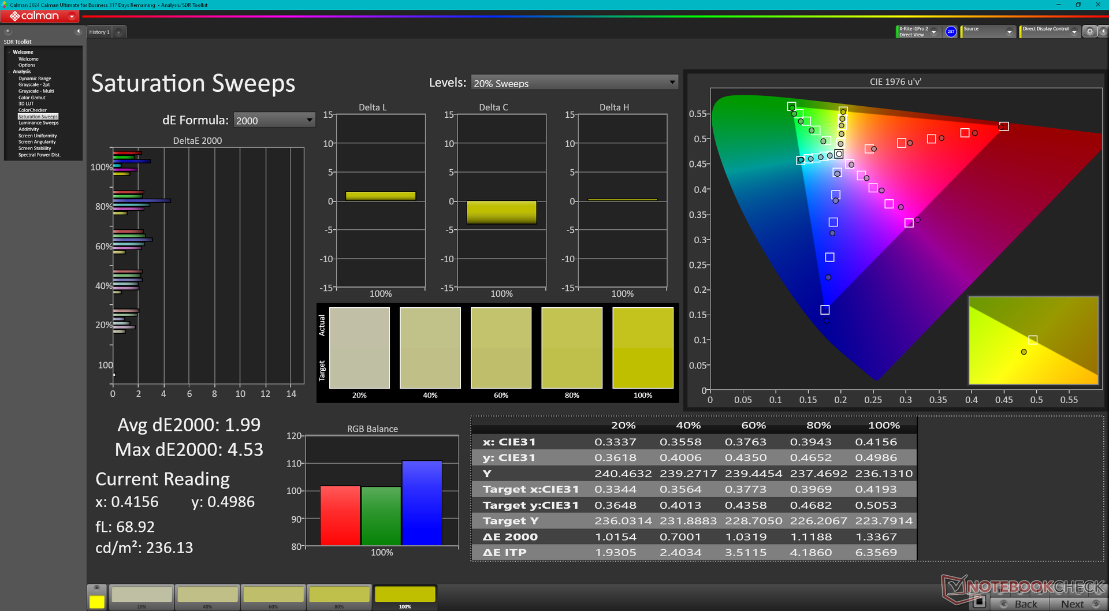Go Back to the previous page
1109x611 pixels.
point(1019,603)
